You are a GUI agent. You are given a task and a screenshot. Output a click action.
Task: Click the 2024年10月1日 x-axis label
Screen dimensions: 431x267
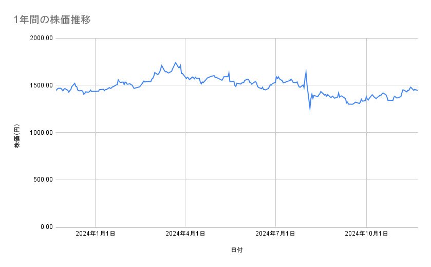click(x=366, y=234)
